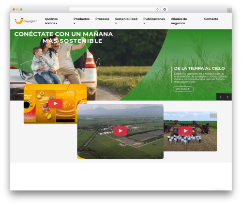Go to the Procesos page
Screen dimensions: 242x205
[x=102, y=19]
